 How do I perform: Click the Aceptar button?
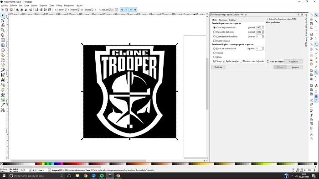tap(295, 67)
